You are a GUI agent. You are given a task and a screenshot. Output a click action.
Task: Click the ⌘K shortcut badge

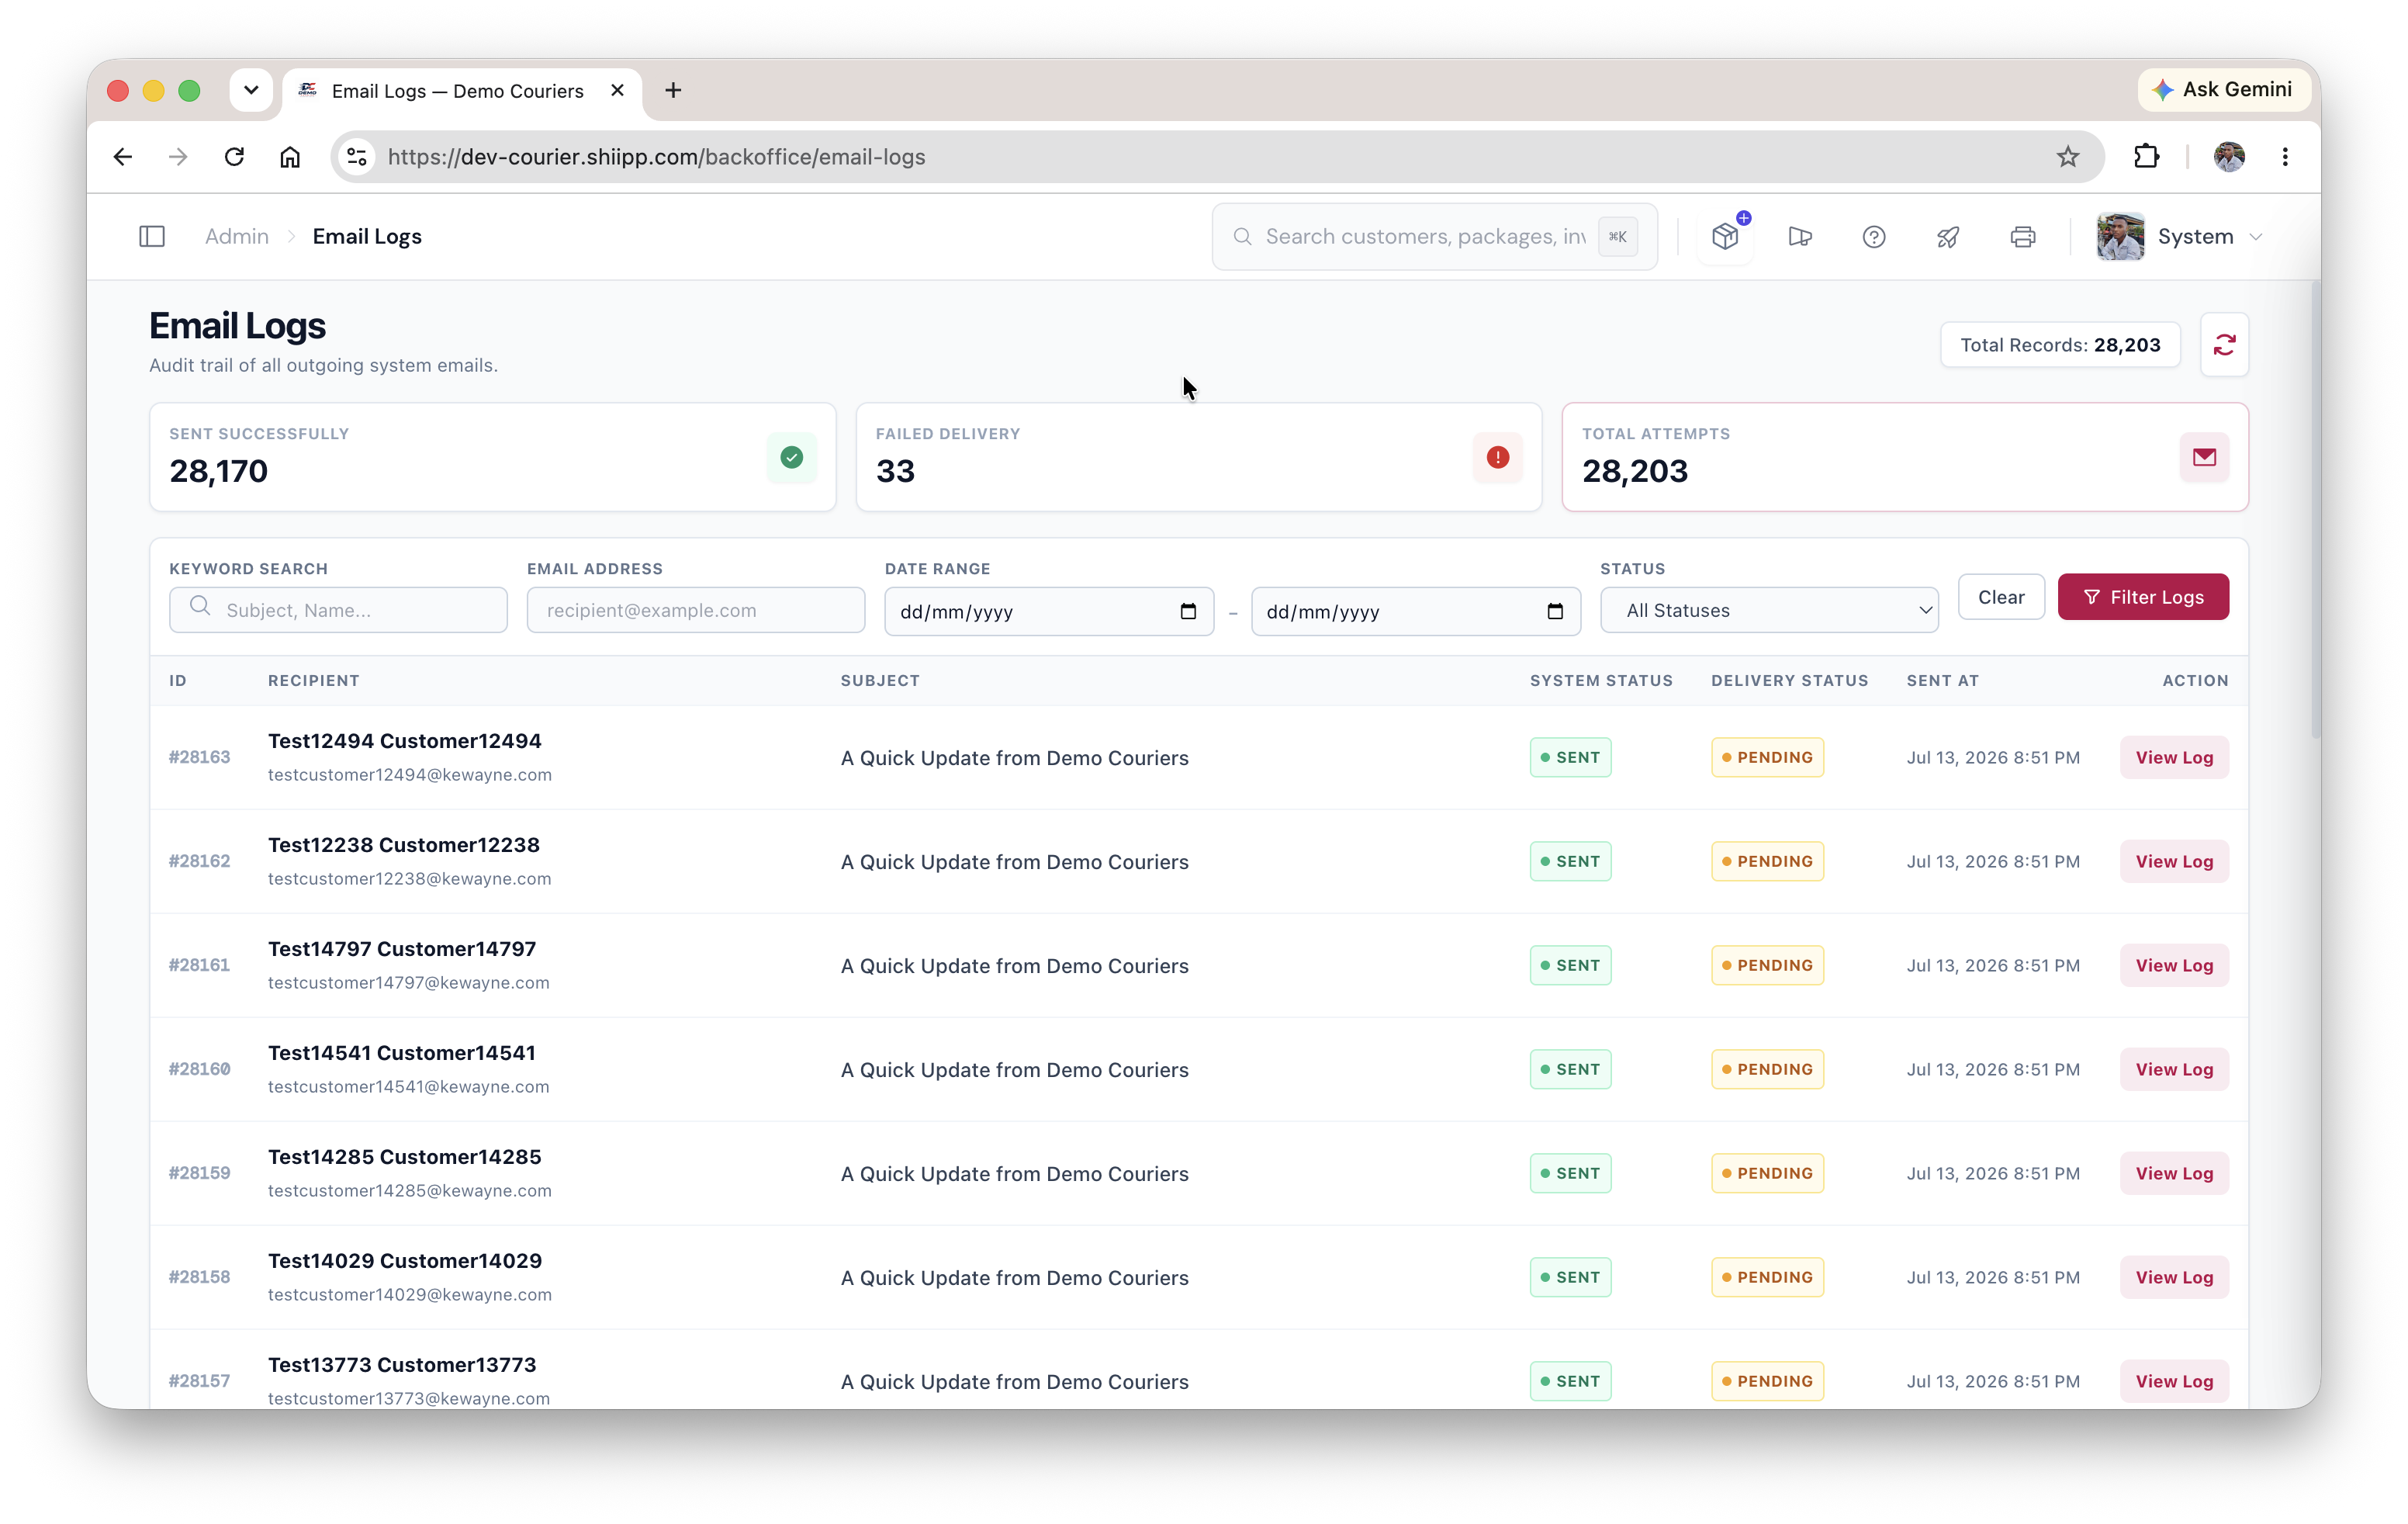pos(1617,237)
